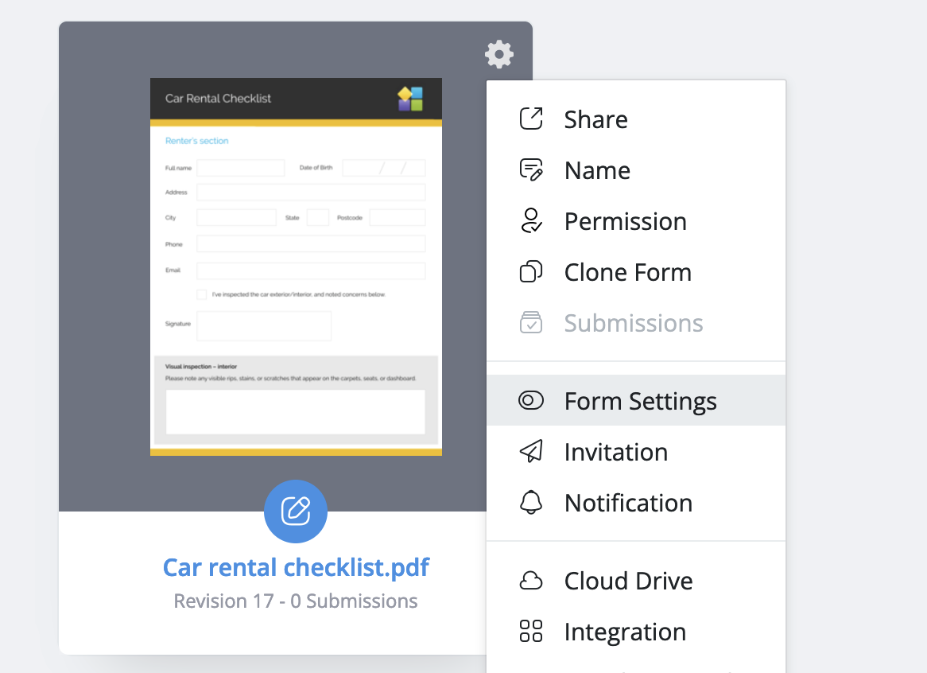The height and width of the screenshot is (673, 927).
Task: Click the grayed-out Submissions menu item
Action: pos(633,323)
